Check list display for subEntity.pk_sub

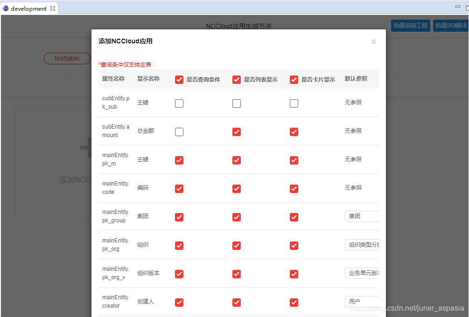237,103
